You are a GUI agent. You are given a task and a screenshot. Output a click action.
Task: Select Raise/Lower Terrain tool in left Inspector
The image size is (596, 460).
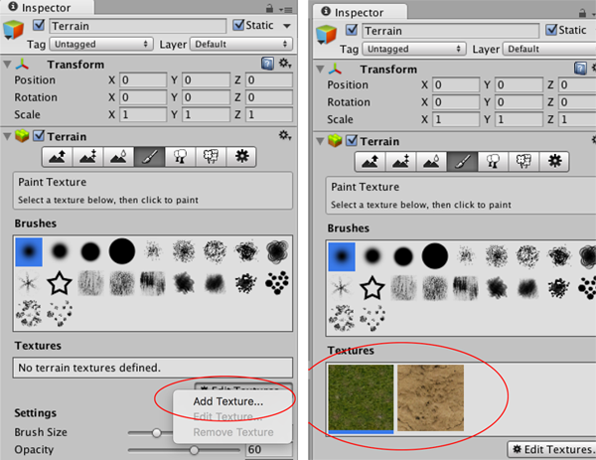(x=58, y=157)
